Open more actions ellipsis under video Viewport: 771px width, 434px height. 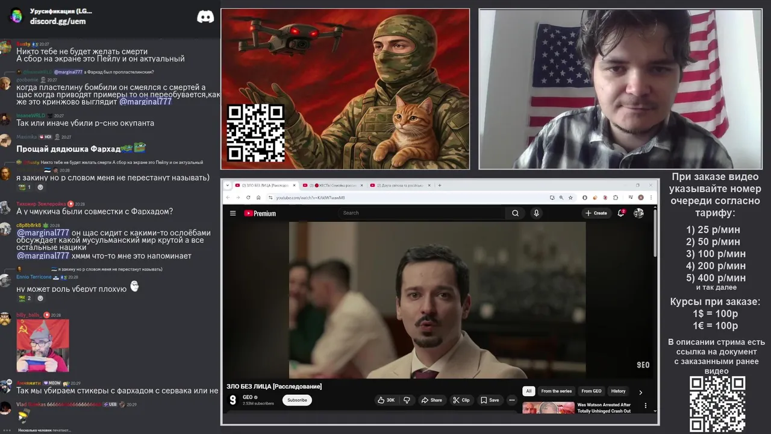[x=512, y=400]
